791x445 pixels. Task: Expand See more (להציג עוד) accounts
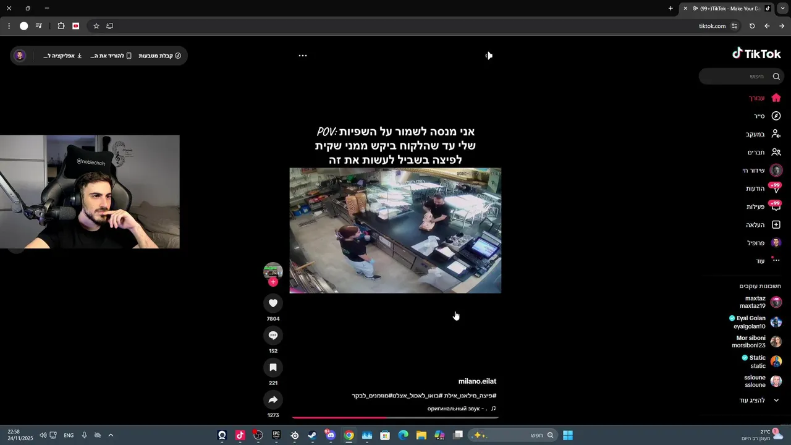759,400
